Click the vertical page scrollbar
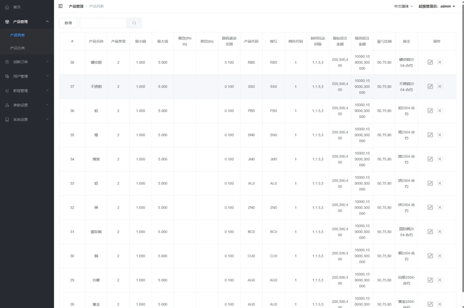Image resolution: width=464 pixels, height=308 pixels. tap(463, 149)
